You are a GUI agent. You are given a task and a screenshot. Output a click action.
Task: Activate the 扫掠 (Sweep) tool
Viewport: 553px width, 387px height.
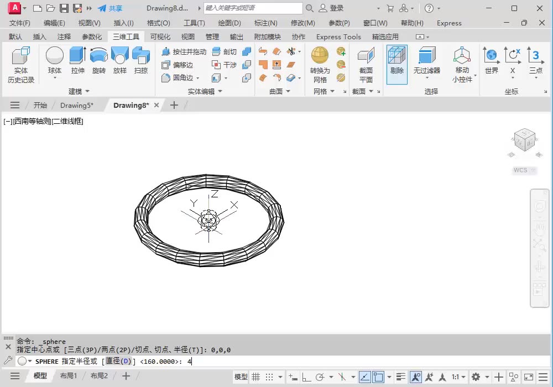141,56
